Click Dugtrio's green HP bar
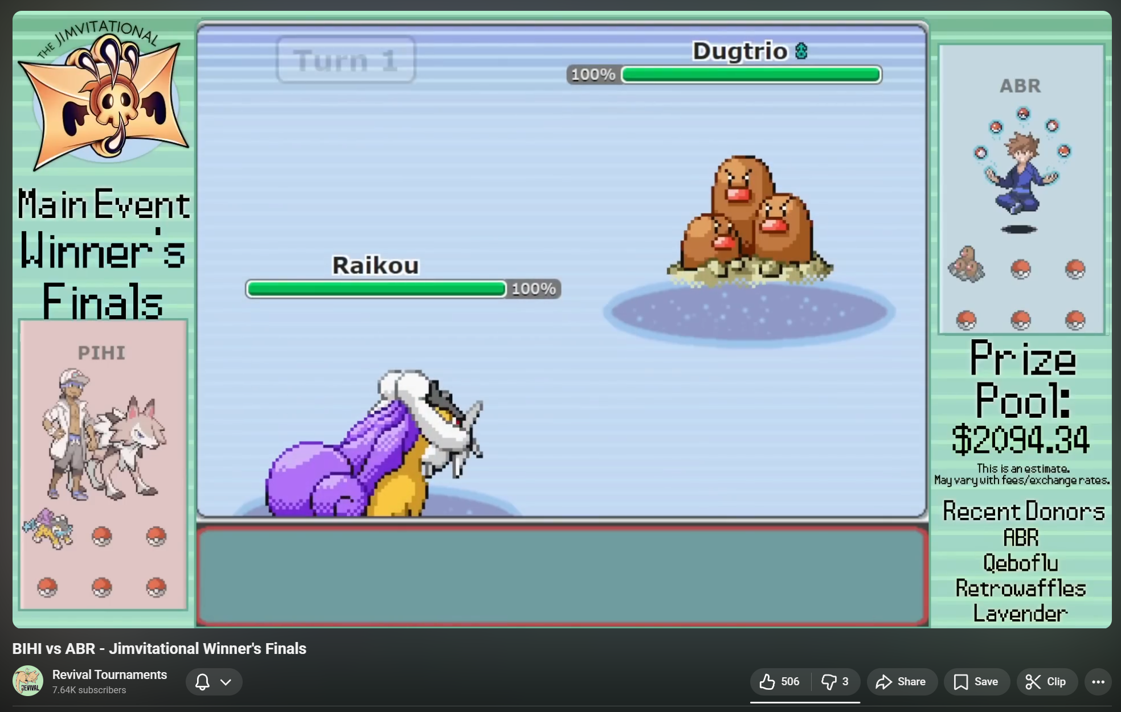The image size is (1121, 712). tap(751, 75)
